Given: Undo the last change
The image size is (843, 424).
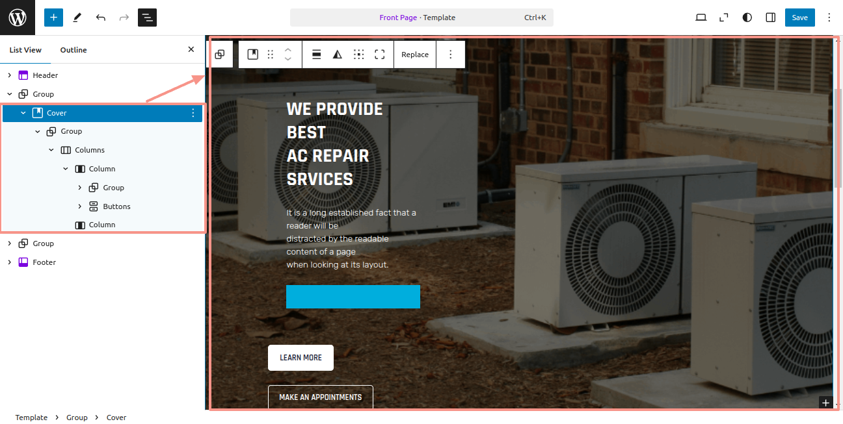Looking at the screenshot, I should coord(101,18).
